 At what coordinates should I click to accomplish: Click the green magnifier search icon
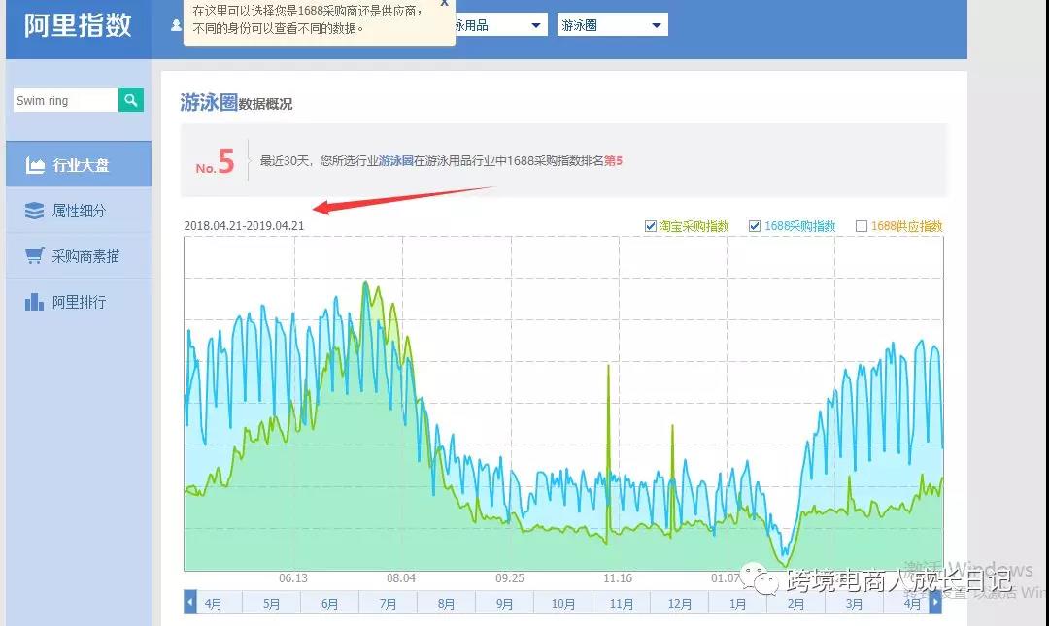click(130, 100)
